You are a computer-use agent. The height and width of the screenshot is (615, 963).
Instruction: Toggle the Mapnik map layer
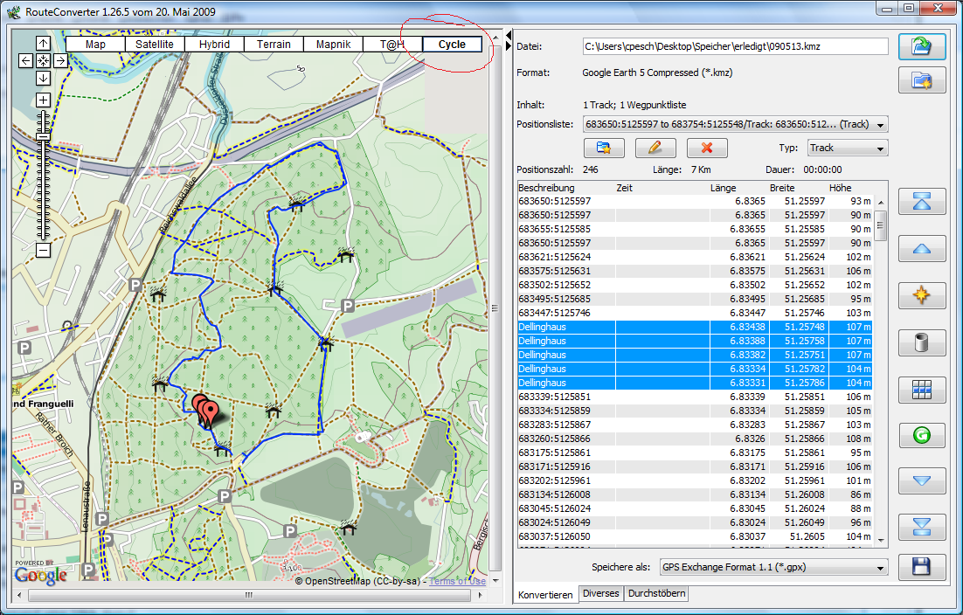click(x=333, y=45)
